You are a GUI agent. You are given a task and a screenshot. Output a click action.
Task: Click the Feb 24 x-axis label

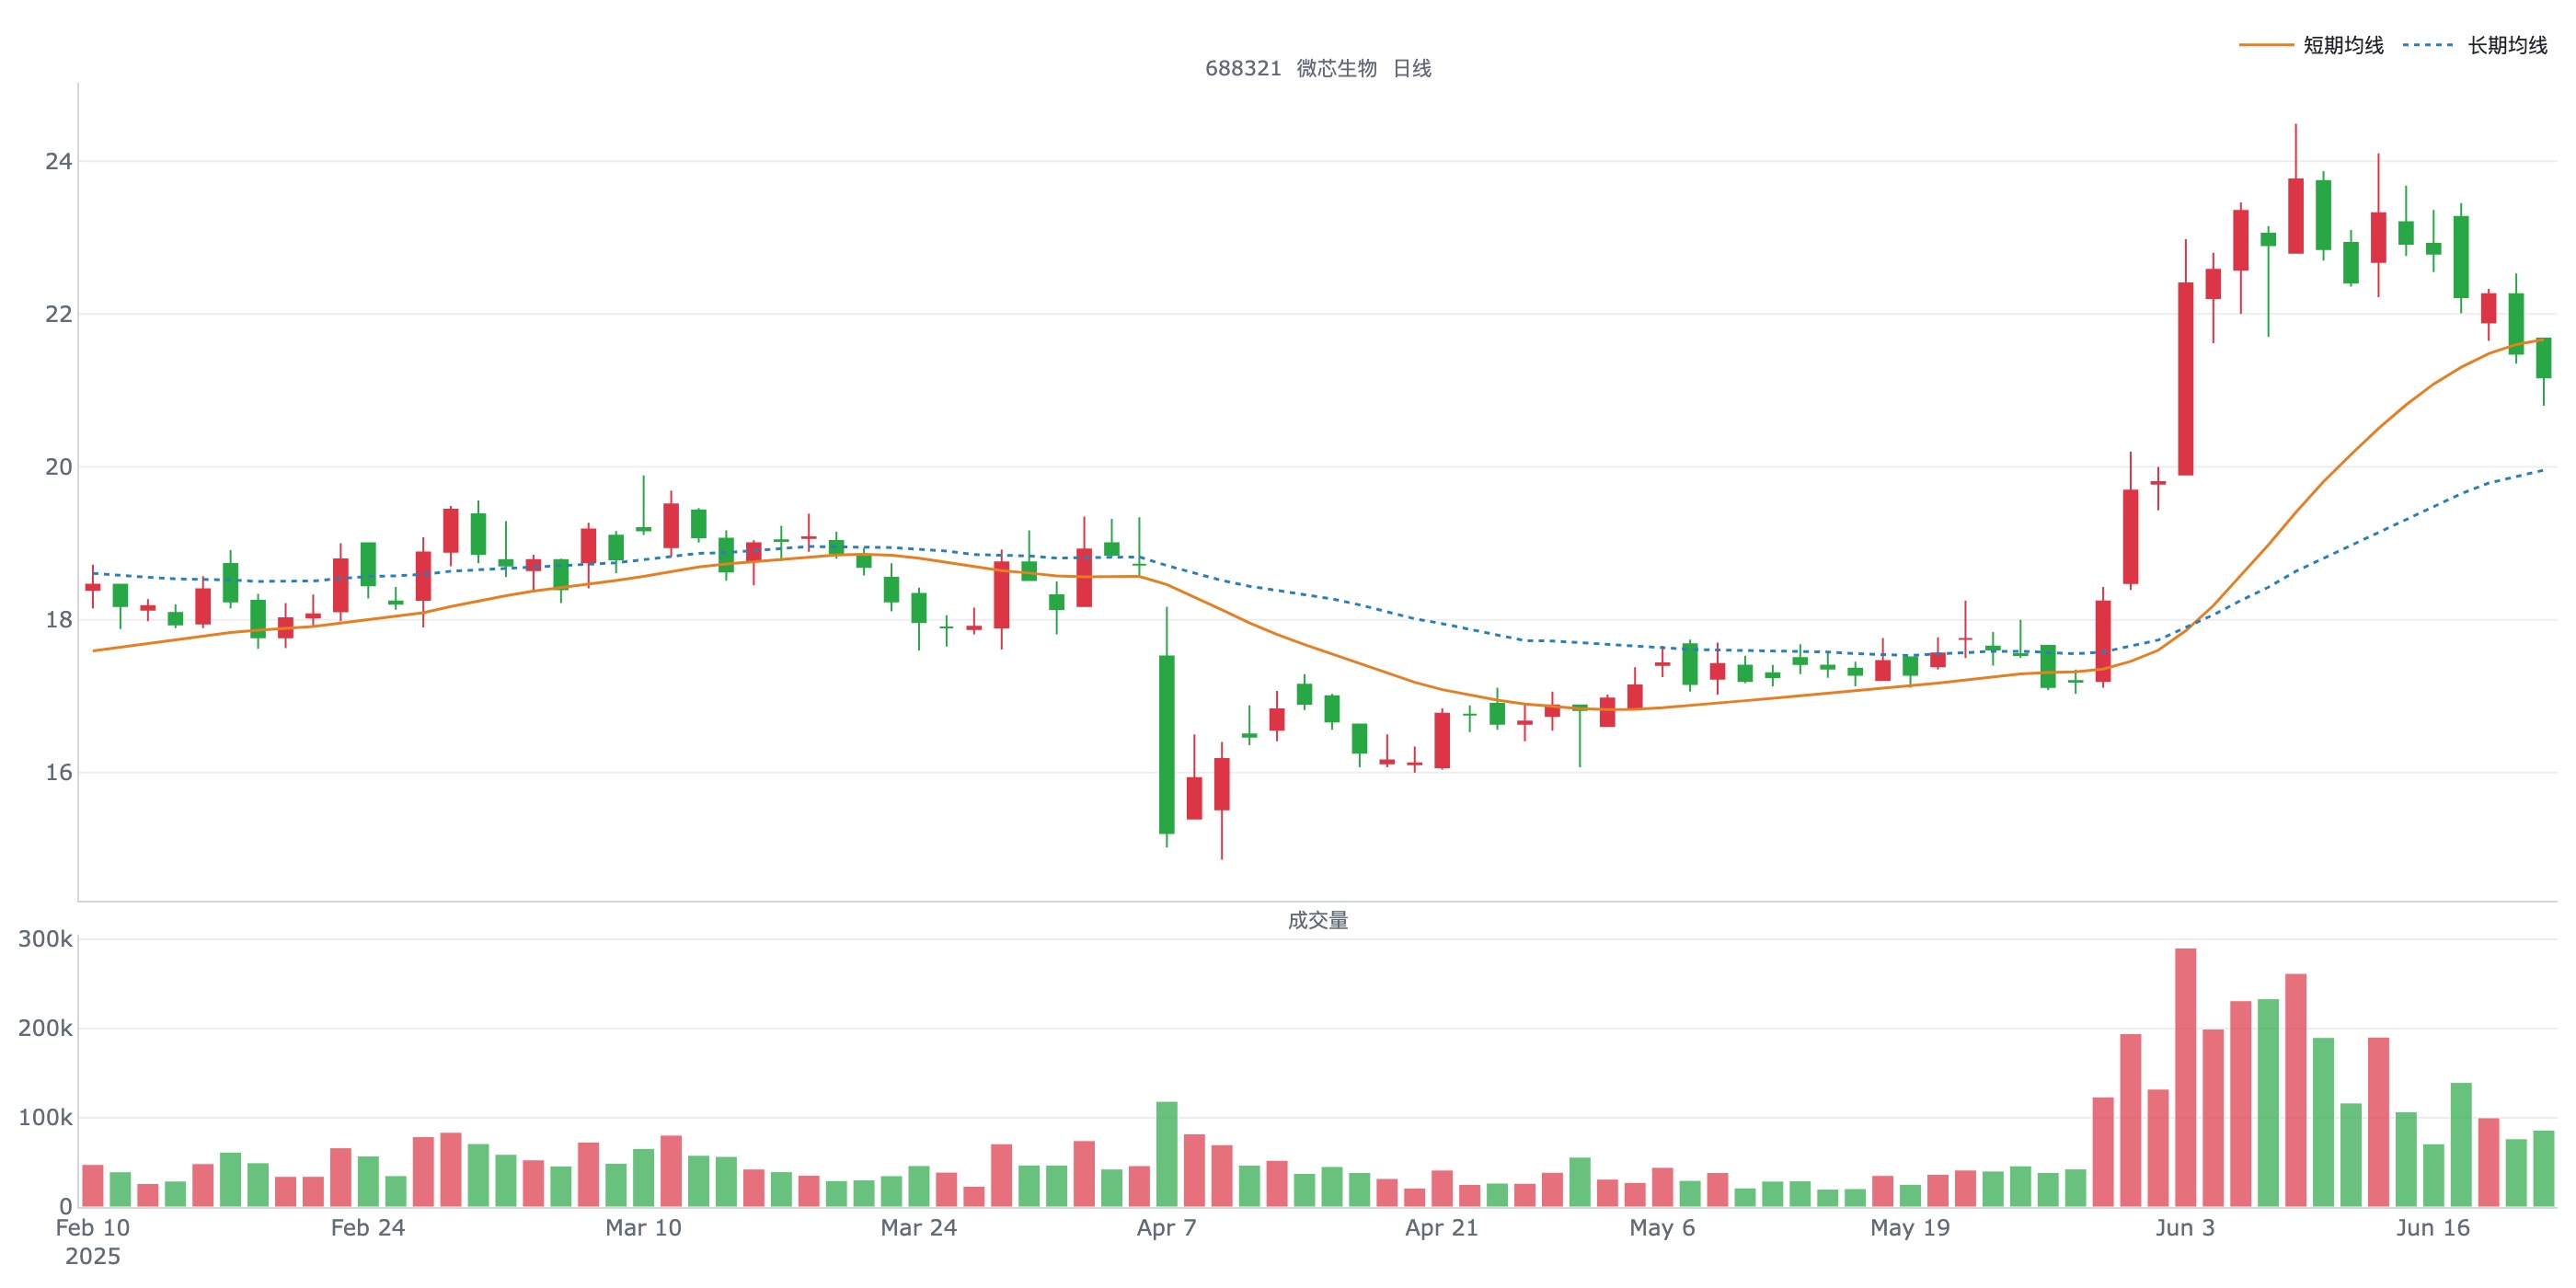tap(368, 1227)
